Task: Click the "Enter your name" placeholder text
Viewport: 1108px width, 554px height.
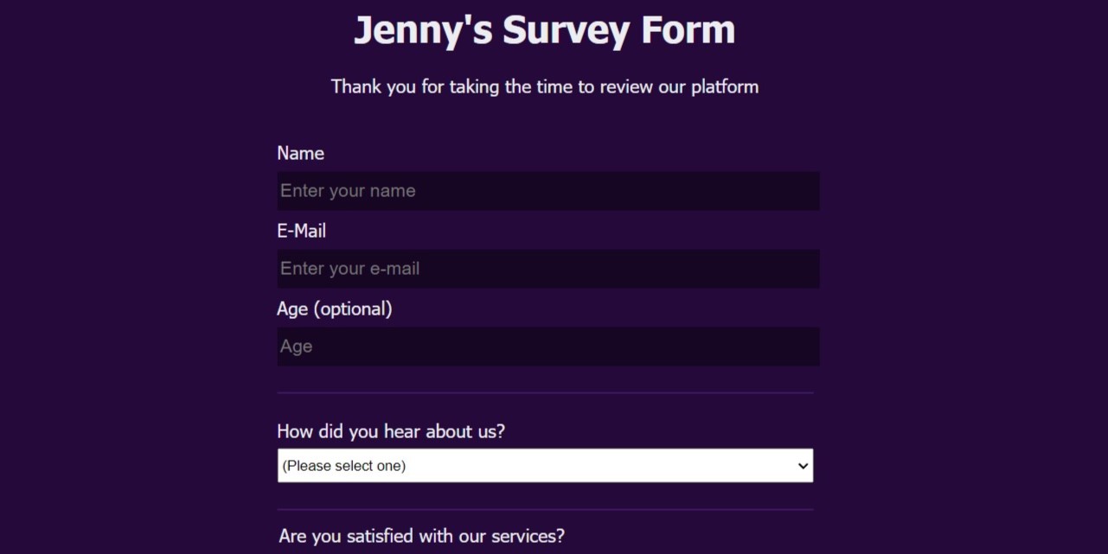Action: 347,190
